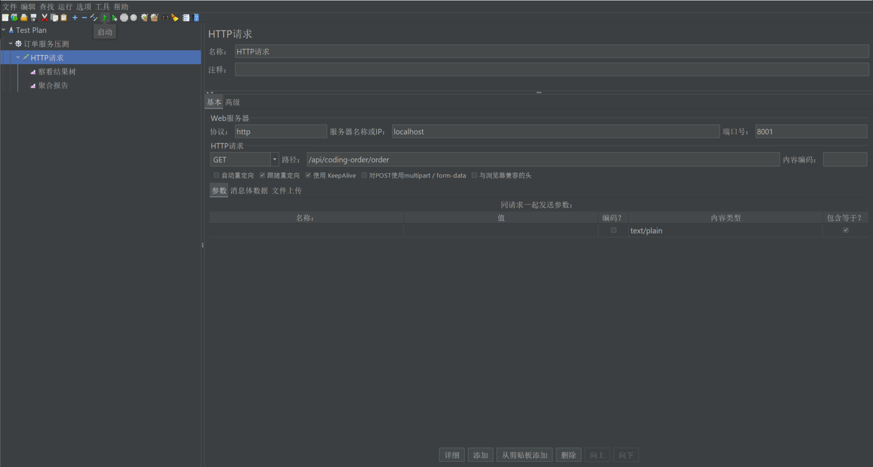This screenshot has width=873, height=467.
Task: Click the Test Plan flask icon
Action: point(11,30)
